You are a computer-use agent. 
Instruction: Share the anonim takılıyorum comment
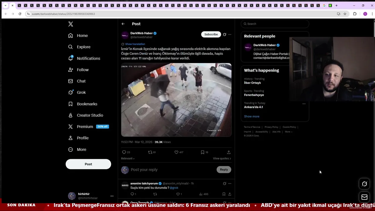coord(230,194)
